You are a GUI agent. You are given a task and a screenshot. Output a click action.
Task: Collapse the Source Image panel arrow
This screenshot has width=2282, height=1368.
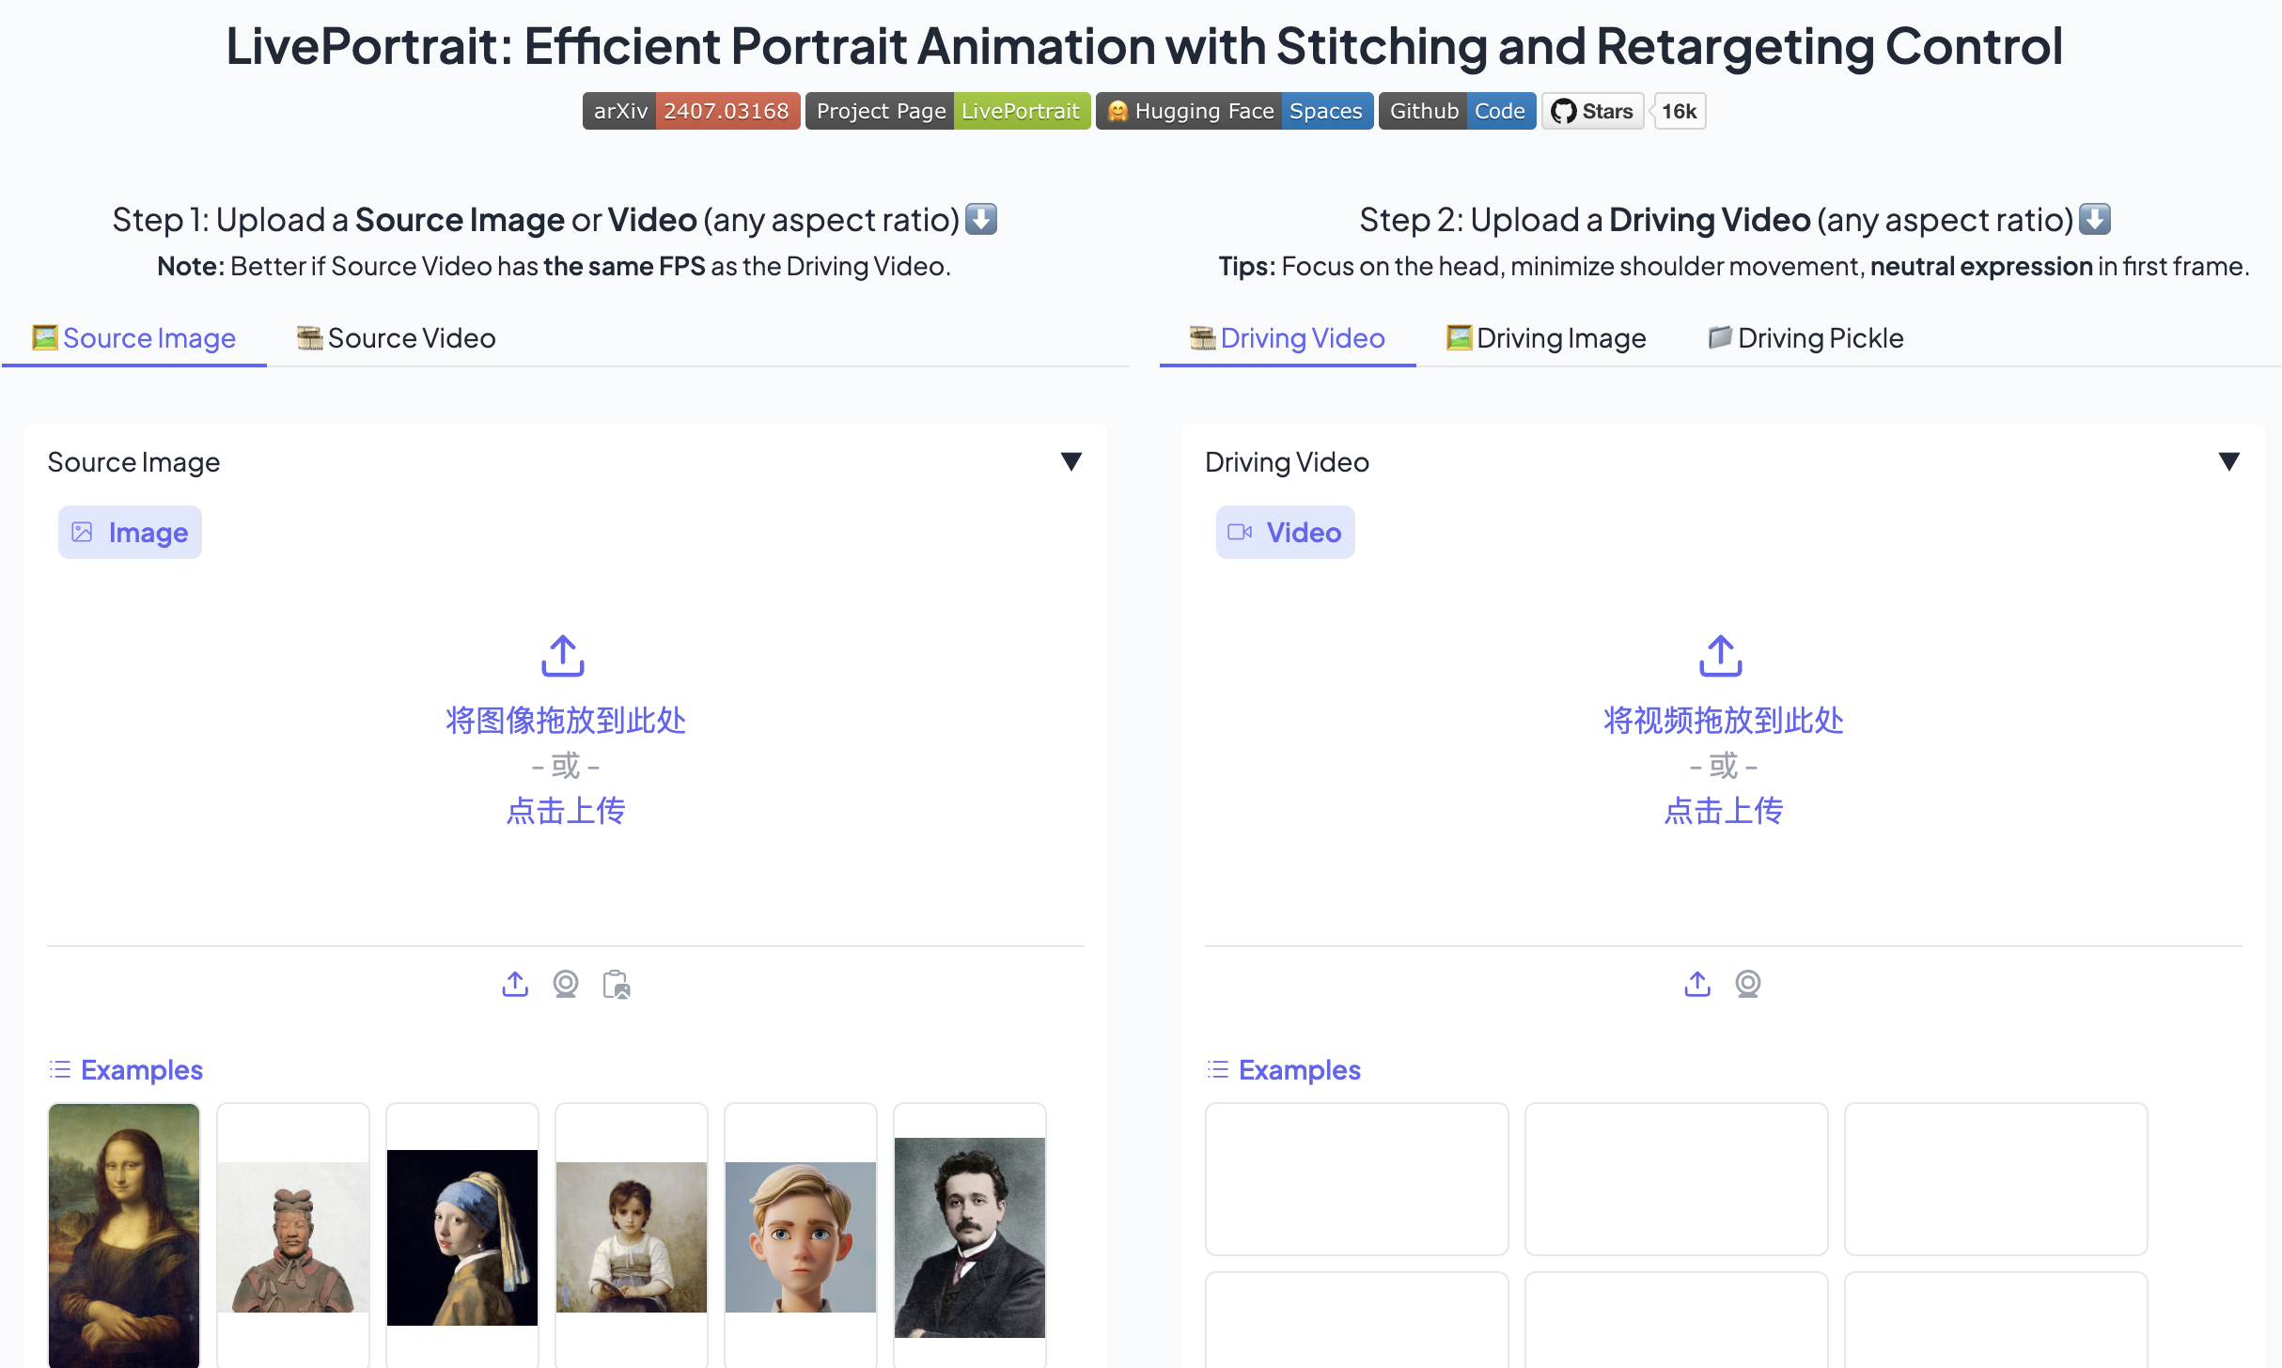click(x=1071, y=461)
